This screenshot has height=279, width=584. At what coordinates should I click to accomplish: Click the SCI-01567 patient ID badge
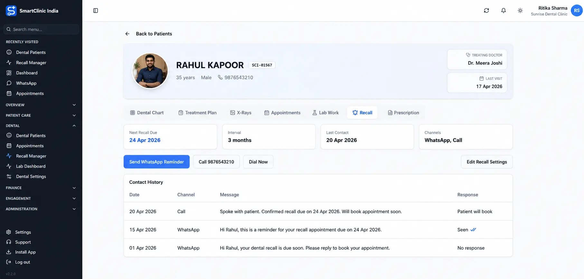pyautogui.click(x=262, y=65)
